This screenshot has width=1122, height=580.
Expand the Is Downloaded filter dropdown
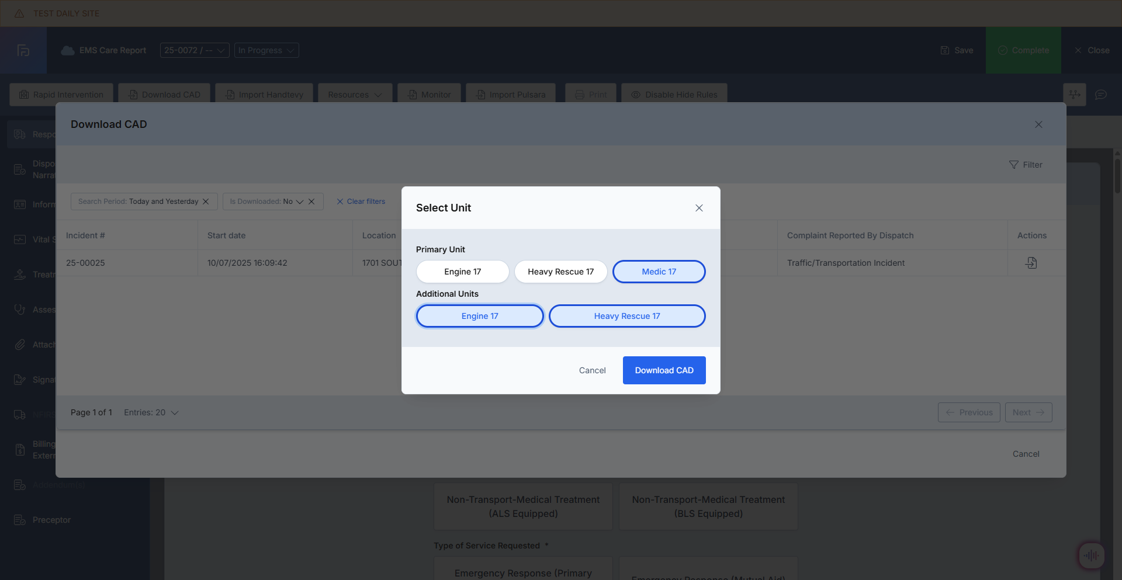(x=300, y=202)
